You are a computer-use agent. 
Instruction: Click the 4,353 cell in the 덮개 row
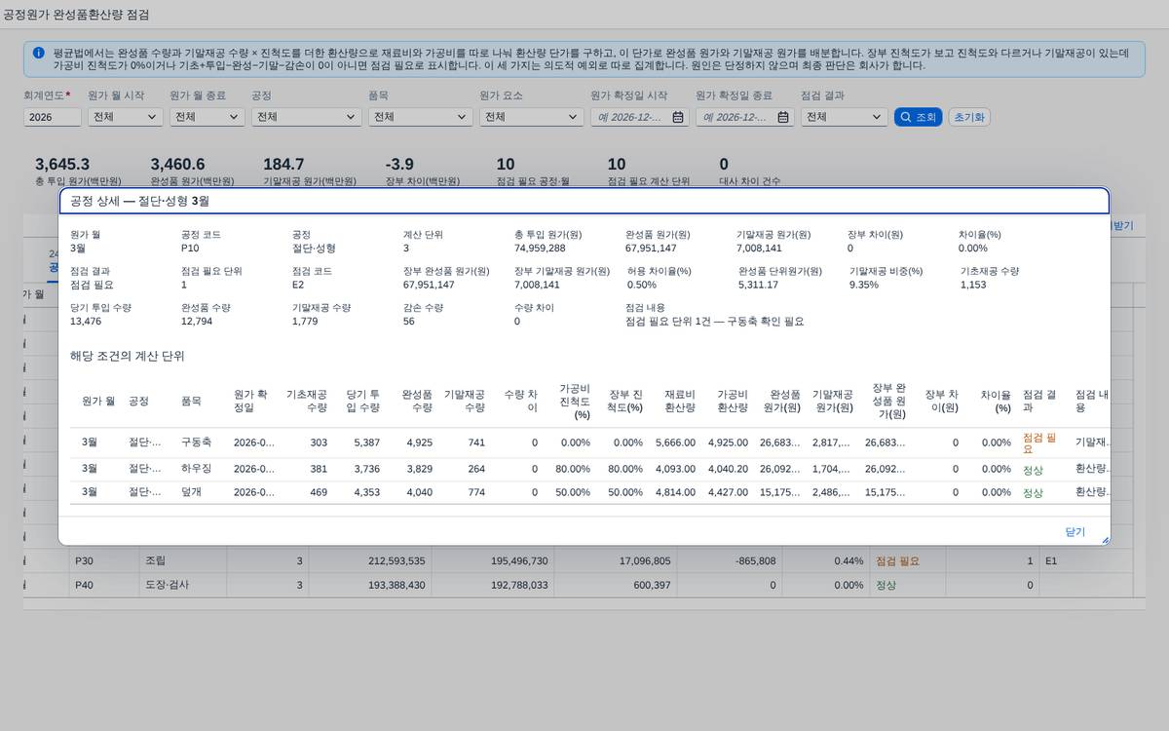click(x=365, y=492)
